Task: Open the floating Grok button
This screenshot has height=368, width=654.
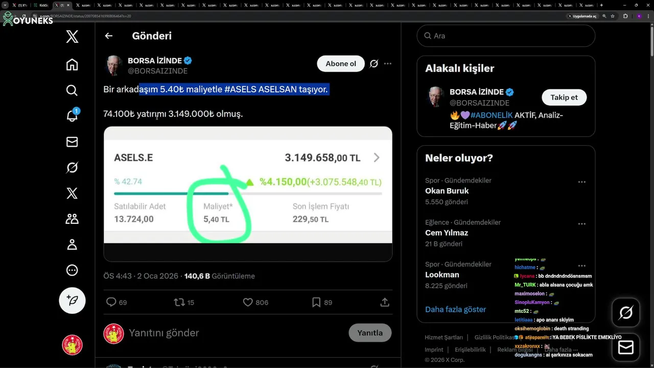Action: click(626, 312)
